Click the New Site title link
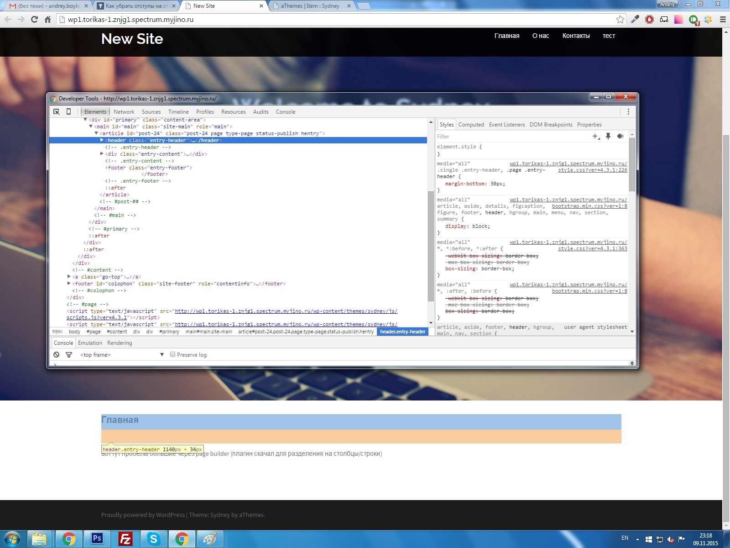This screenshot has width=730, height=548. pos(132,39)
